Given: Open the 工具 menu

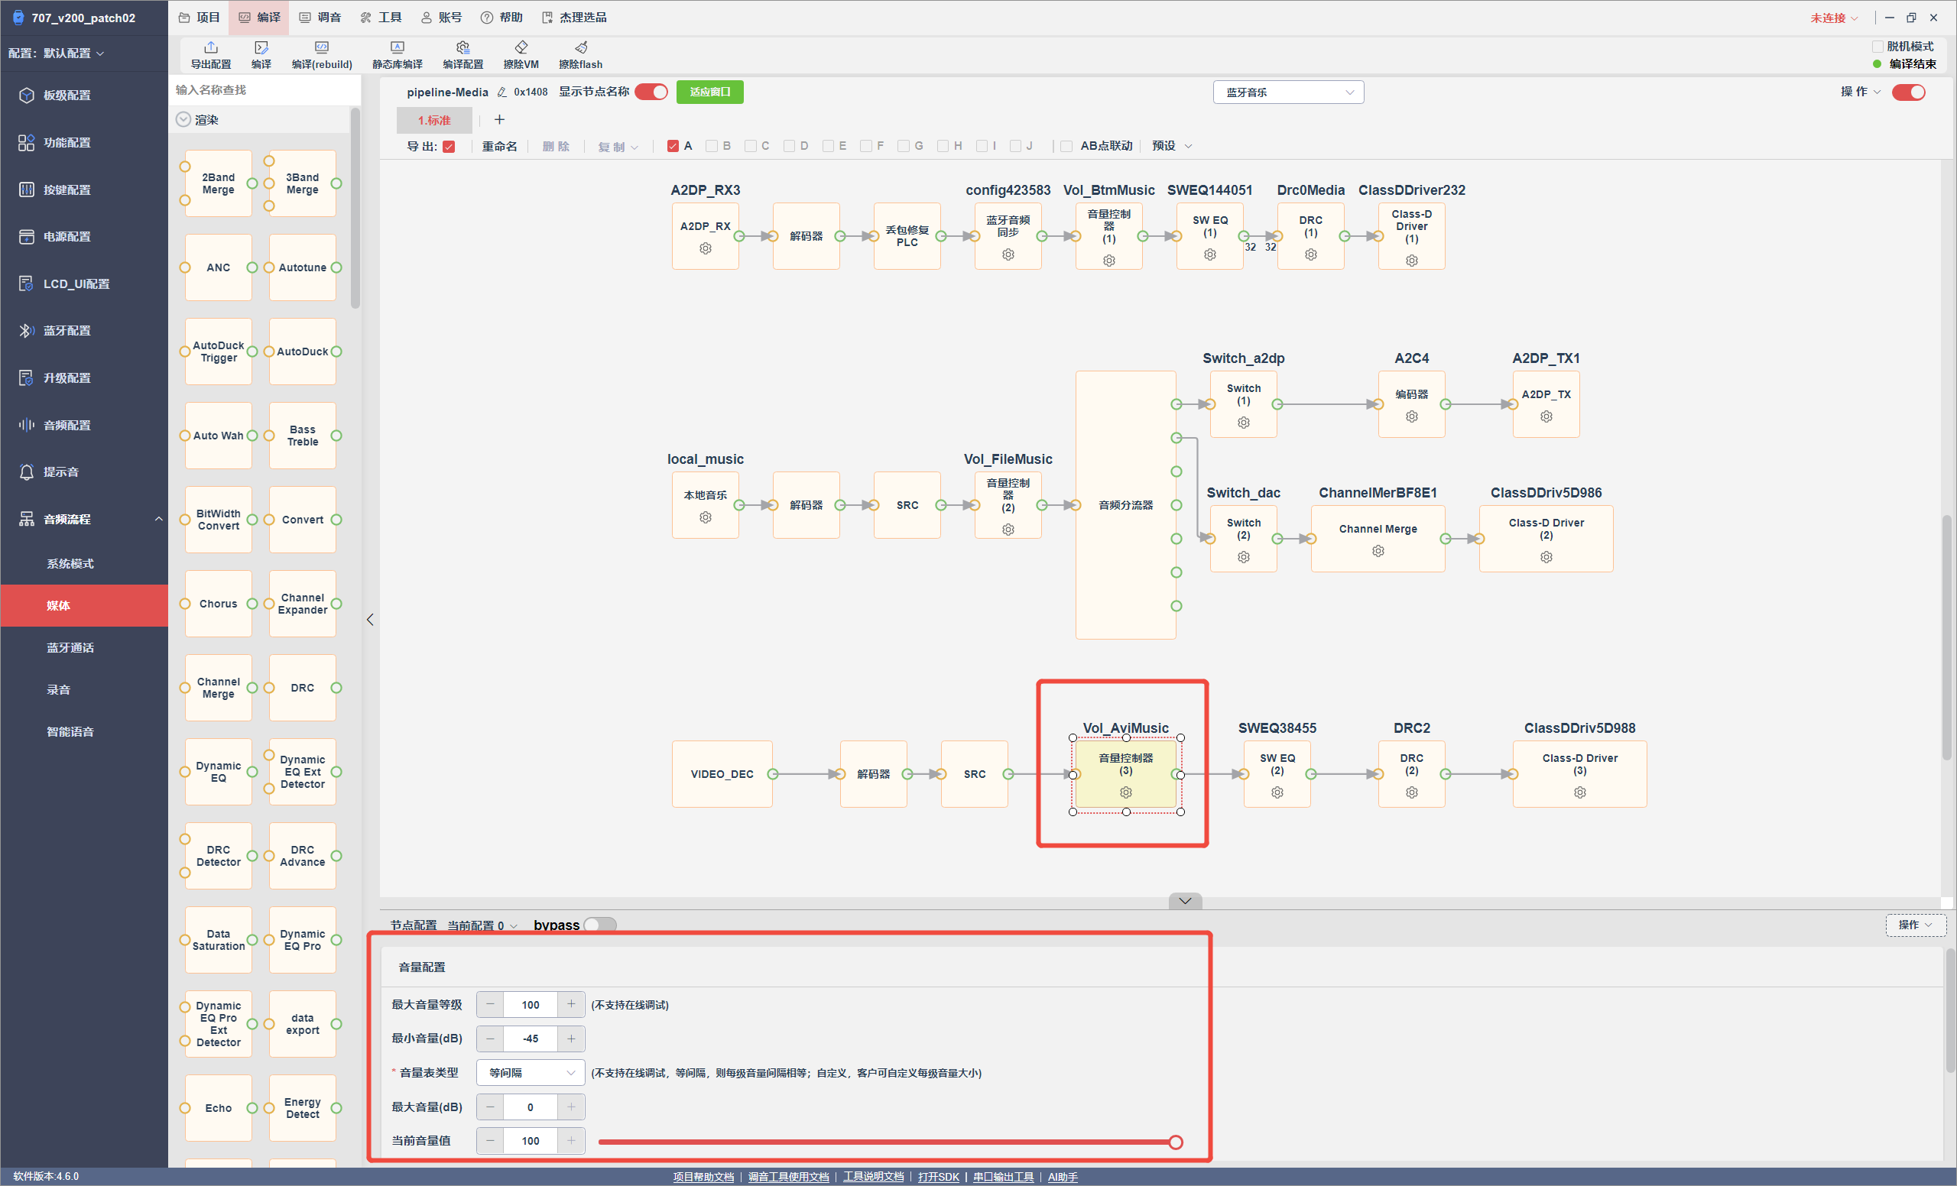Looking at the screenshot, I should 381,18.
